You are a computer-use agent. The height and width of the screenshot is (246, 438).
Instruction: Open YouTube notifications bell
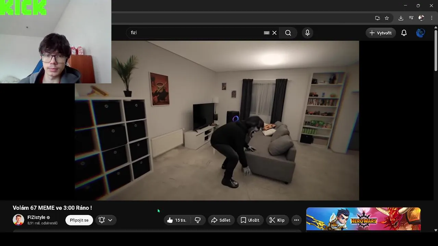click(x=404, y=33)
